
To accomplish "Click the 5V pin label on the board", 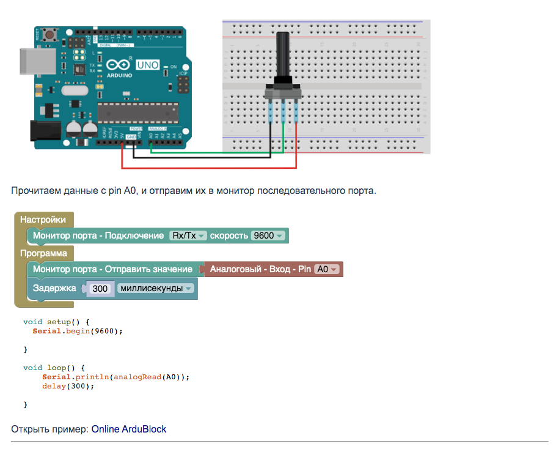I will [x=122, y=136].
